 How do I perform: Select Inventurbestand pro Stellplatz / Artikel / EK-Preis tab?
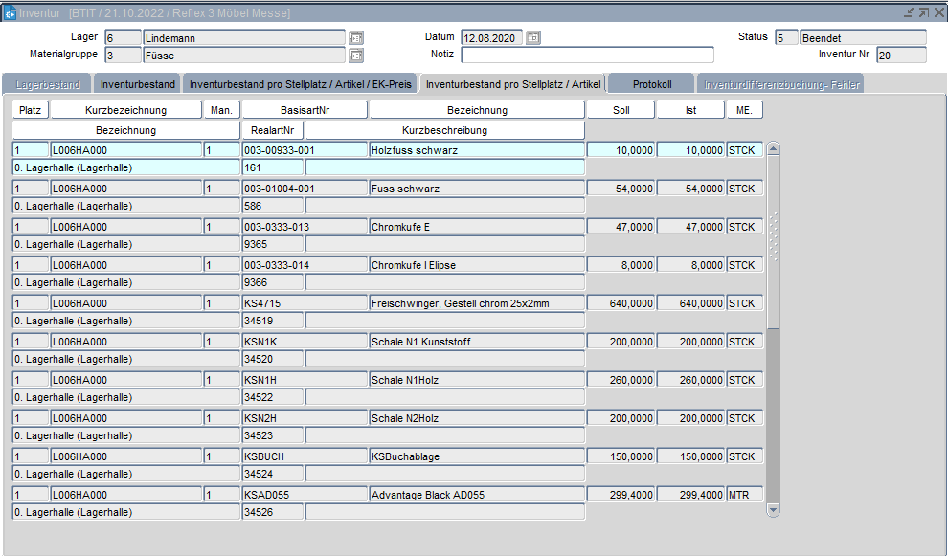[300, 84]
